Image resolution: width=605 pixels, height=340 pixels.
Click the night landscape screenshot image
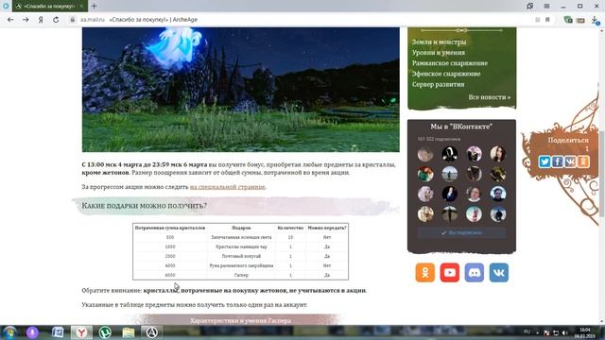click(x=241, y=90)
